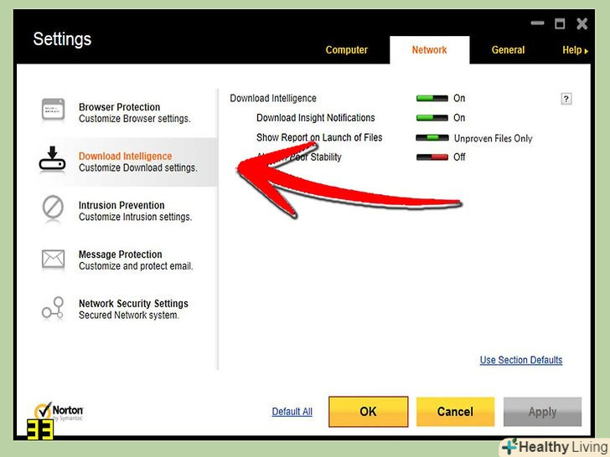Image resolution: width=610 pixels, height=457 pixels.
Task: Maximize the Settings window
Action: [560, 23]
